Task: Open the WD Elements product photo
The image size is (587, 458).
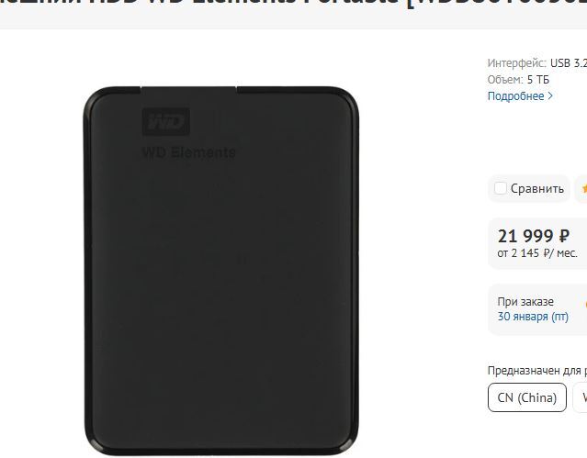Action: [220, 271]
